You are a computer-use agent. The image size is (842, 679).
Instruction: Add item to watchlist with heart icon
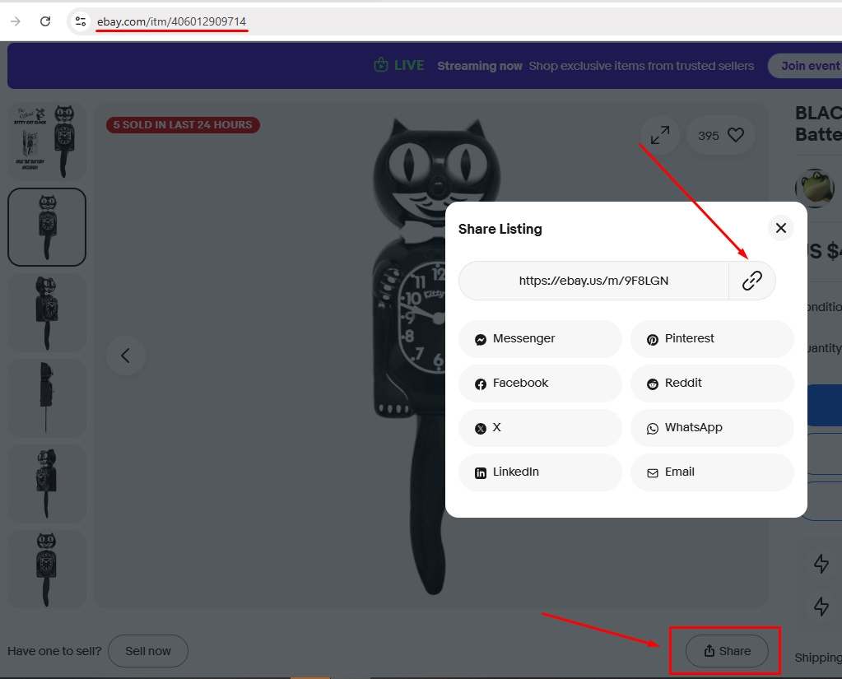pyautogui.click(x=735, y=135)
